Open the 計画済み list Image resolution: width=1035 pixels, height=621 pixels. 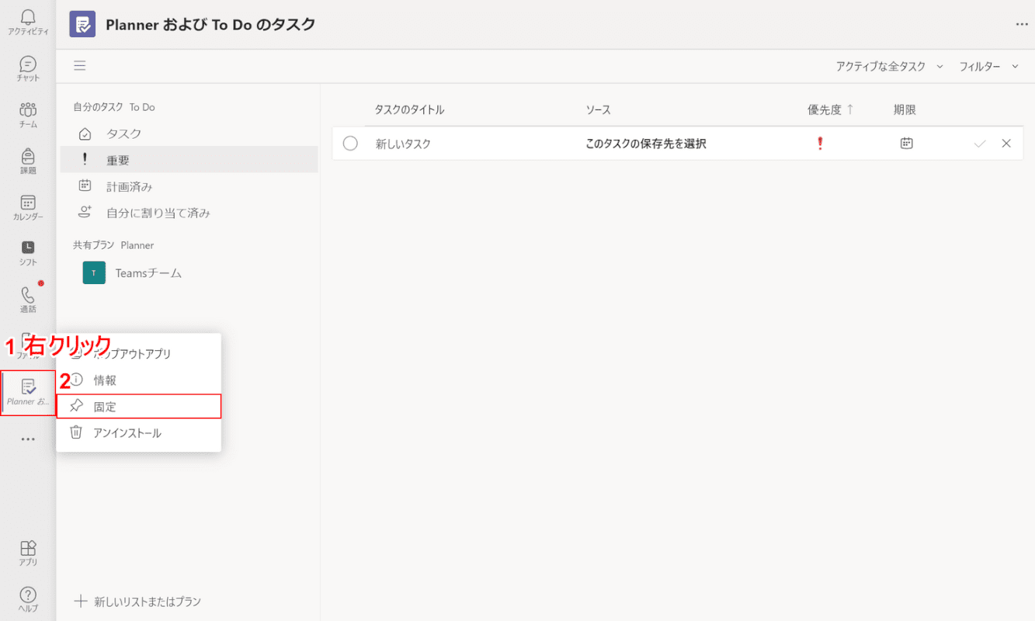pyautogui.click(x=189, y=186)
